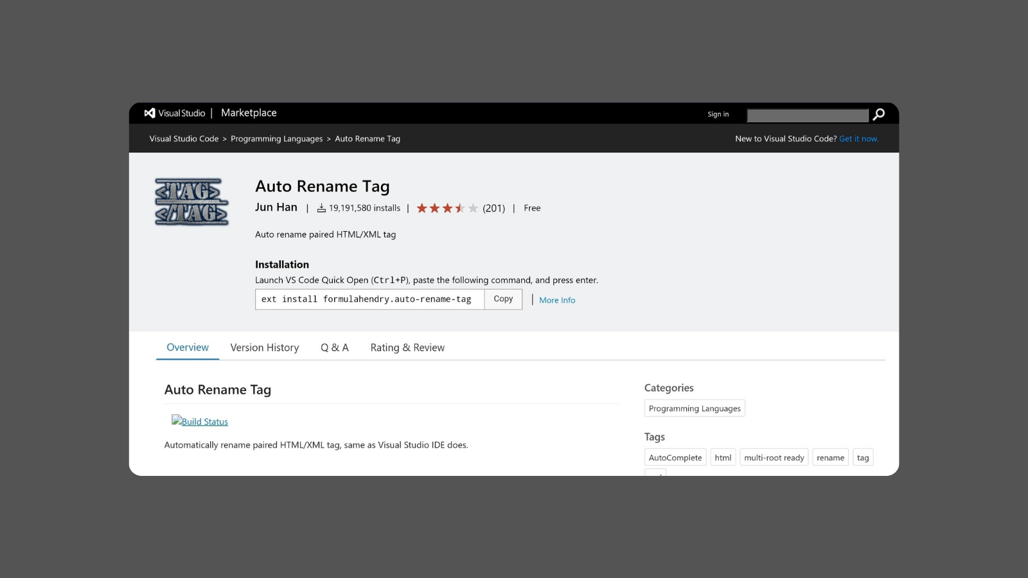Switch to the Overview tab

[x=188, y=347]
